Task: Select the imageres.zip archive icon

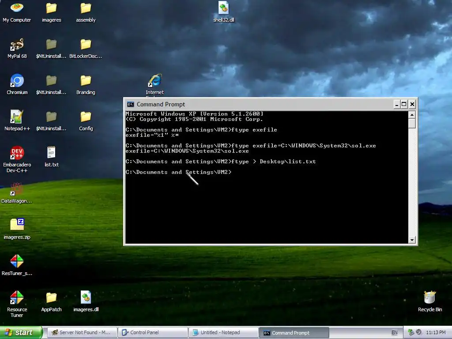Action: point(17,229)
